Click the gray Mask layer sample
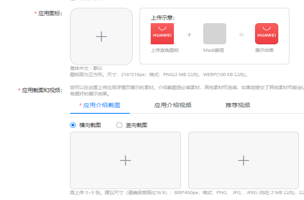This screenshot has height=200, width=304. [x=214, y=34]
